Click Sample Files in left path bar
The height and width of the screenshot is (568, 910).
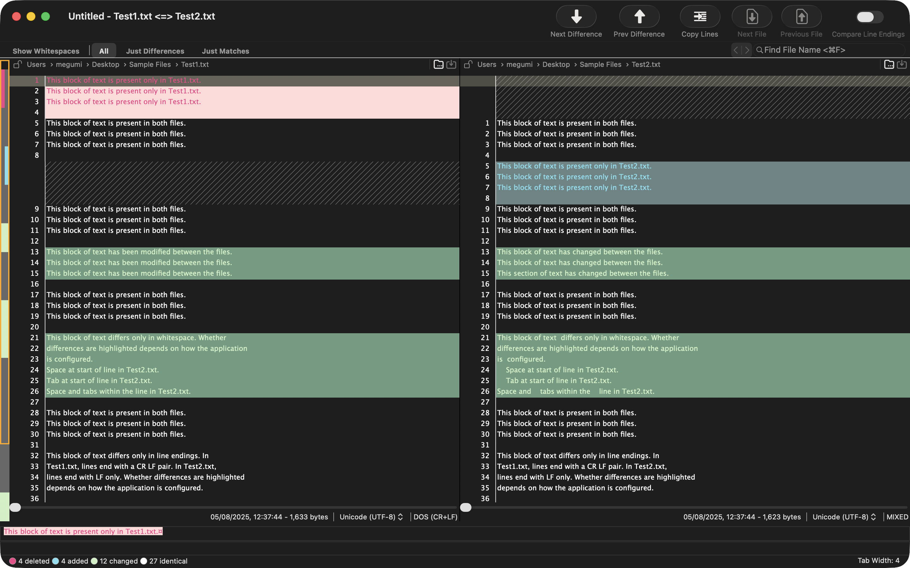(150, 64)
